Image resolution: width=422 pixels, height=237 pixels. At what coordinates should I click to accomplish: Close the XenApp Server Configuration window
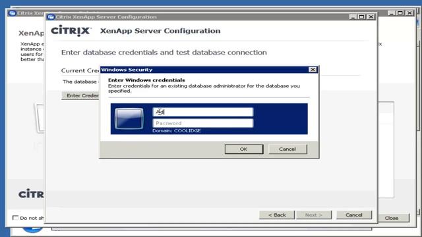pyautogui.click(x=371, y=17)
